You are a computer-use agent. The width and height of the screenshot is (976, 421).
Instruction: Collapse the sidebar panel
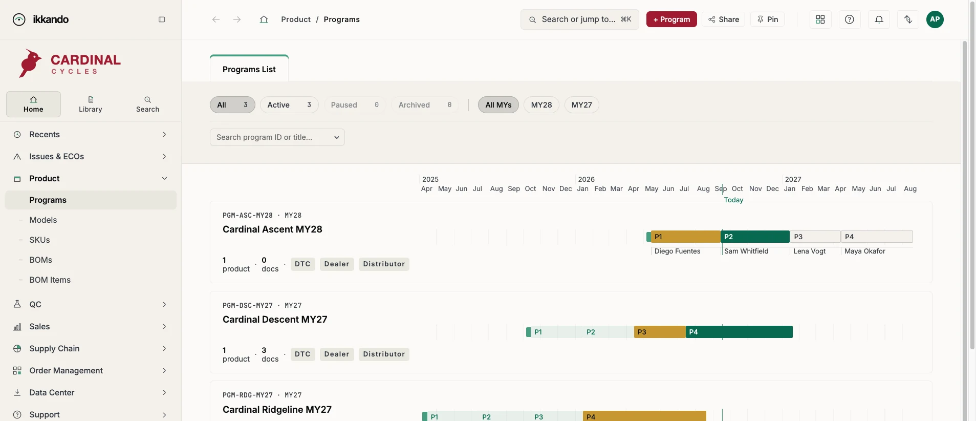[x=162, y=19]
